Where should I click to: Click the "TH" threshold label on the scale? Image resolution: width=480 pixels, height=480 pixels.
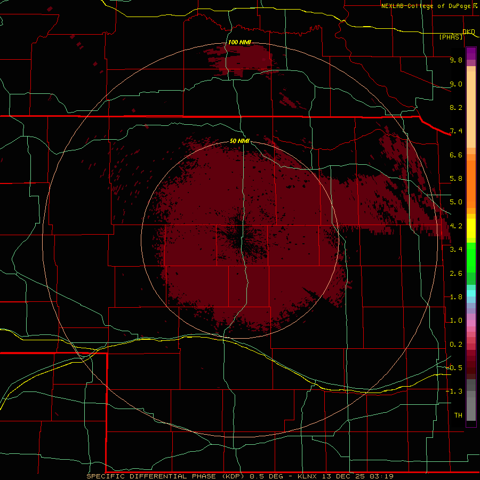[x=458, y=415]
